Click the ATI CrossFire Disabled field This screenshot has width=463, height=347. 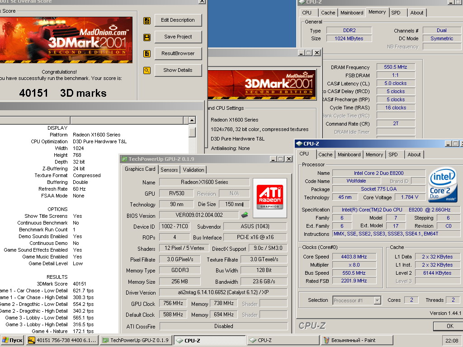pyautogui.click(x=223, y=326)
